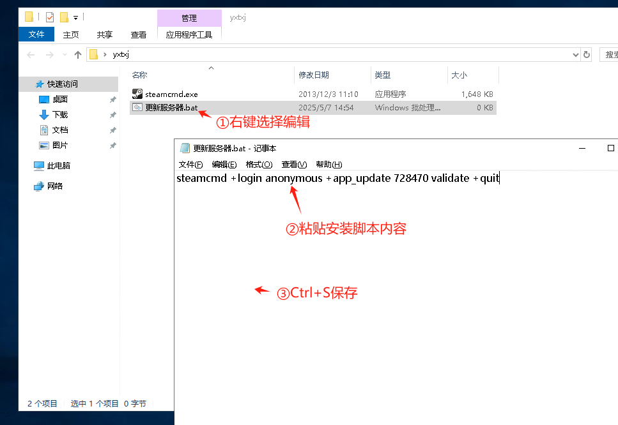Open the Customize Quick Access Toolbar dropdown
The width and height of the screenshot is (618, 425).
75,17
